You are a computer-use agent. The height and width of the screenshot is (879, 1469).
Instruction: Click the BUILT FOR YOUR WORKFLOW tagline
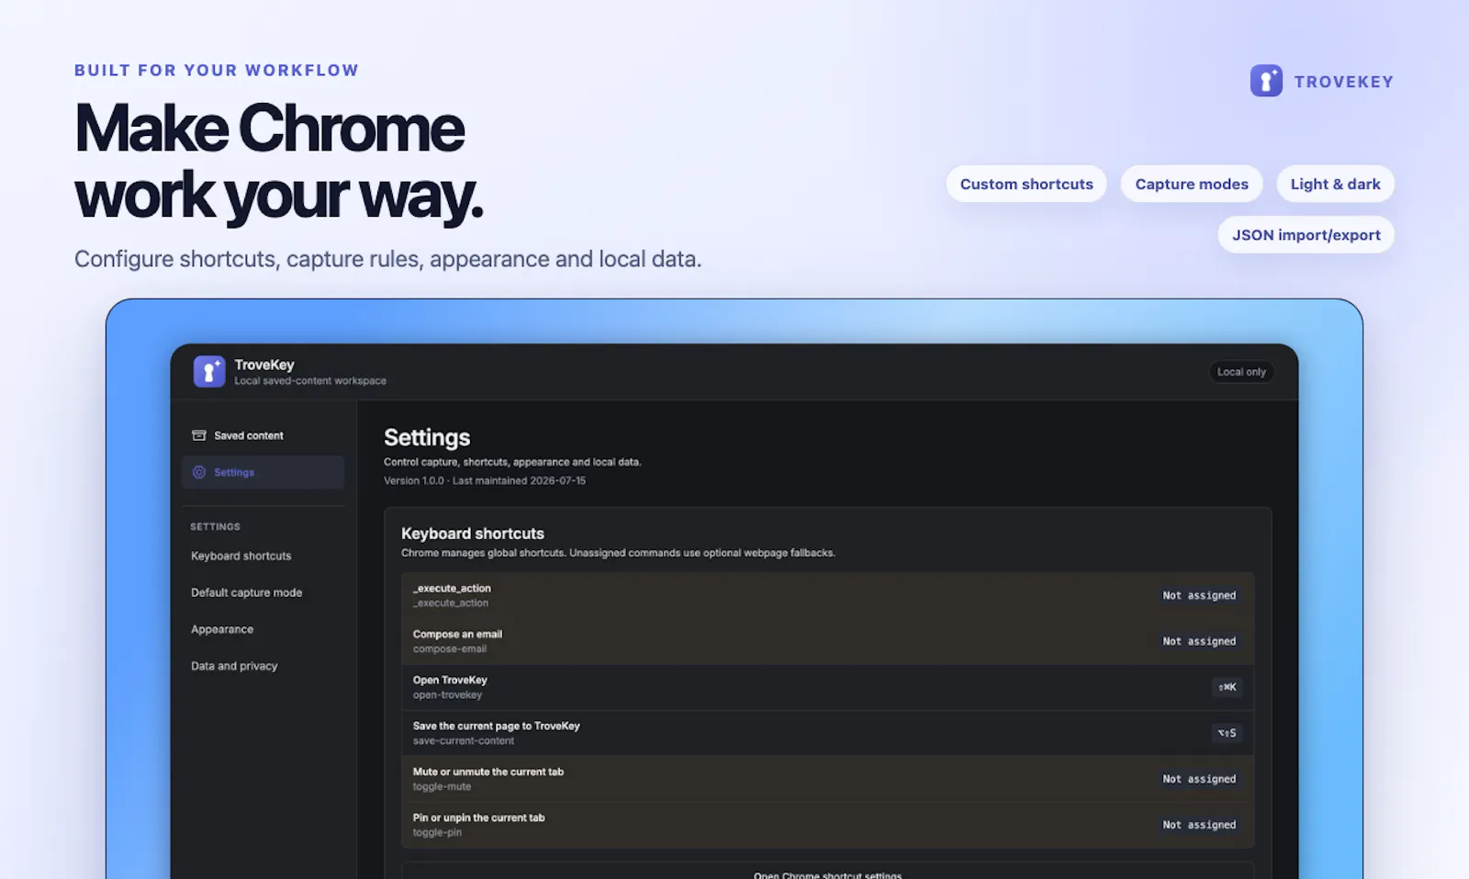(x=217, y=71)
